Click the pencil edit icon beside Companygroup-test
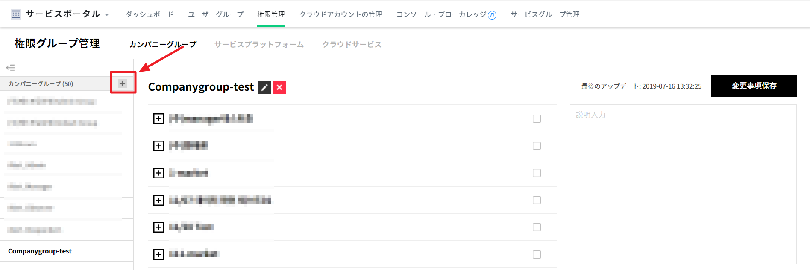Viewport: 810px width, 270px height. (x=264, y=87)
